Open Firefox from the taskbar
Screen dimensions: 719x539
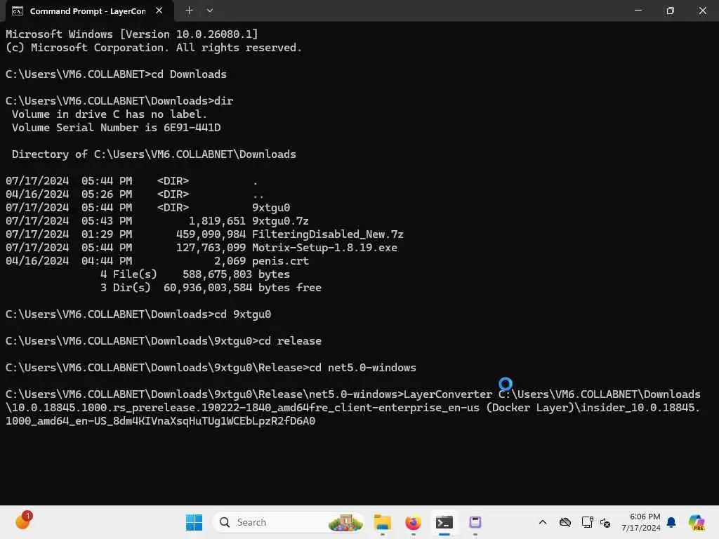(413, 522)
